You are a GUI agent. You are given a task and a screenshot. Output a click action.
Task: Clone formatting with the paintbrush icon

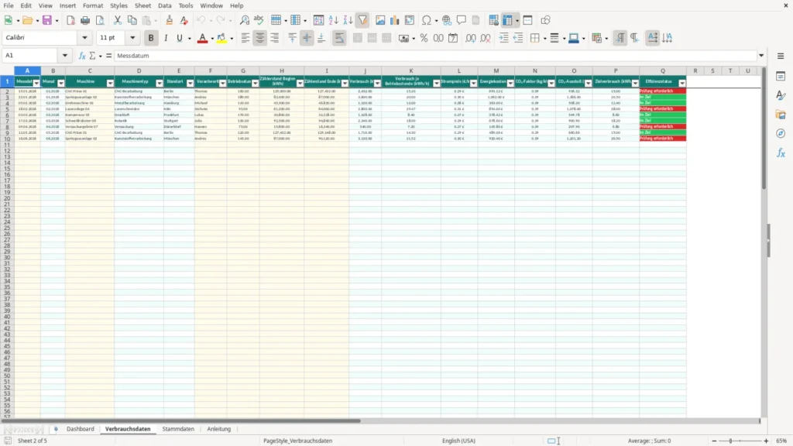tap(170, 20)
